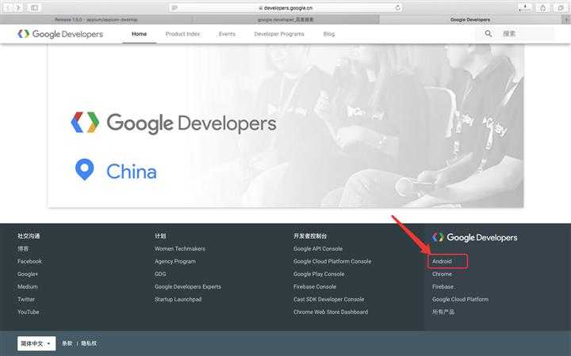Open the Cast SDK Developer Console link

coord(329,300)
